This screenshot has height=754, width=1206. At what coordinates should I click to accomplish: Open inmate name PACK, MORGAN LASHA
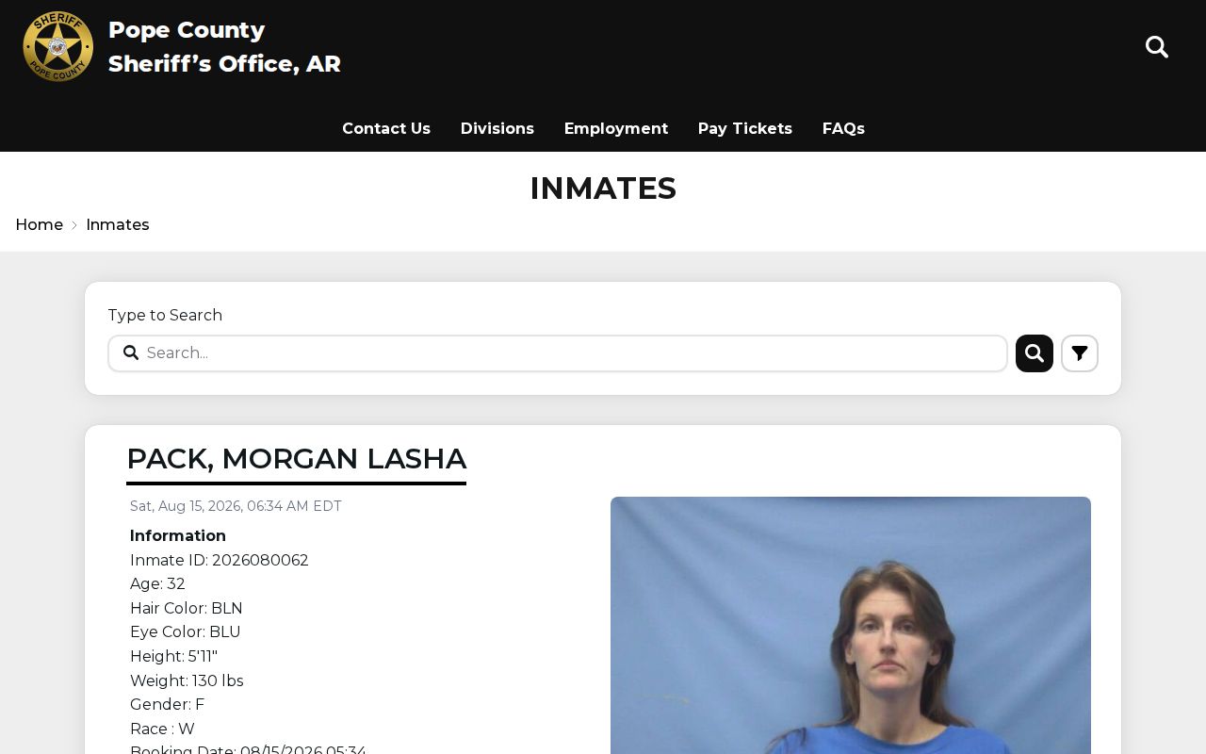click(297, 459)
